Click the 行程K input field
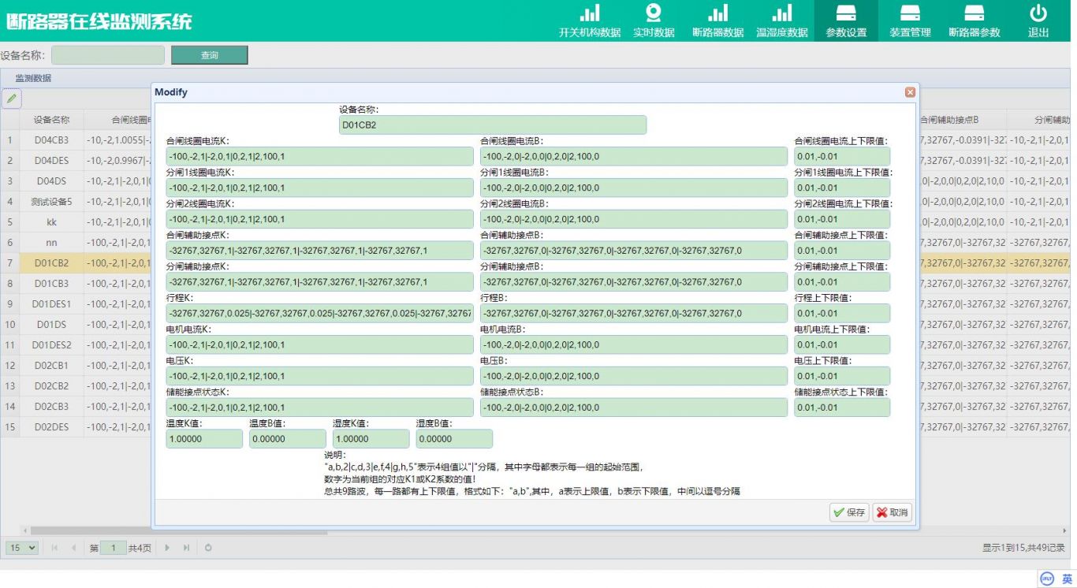The image size is (1077, 588). (x=319, y=313)
